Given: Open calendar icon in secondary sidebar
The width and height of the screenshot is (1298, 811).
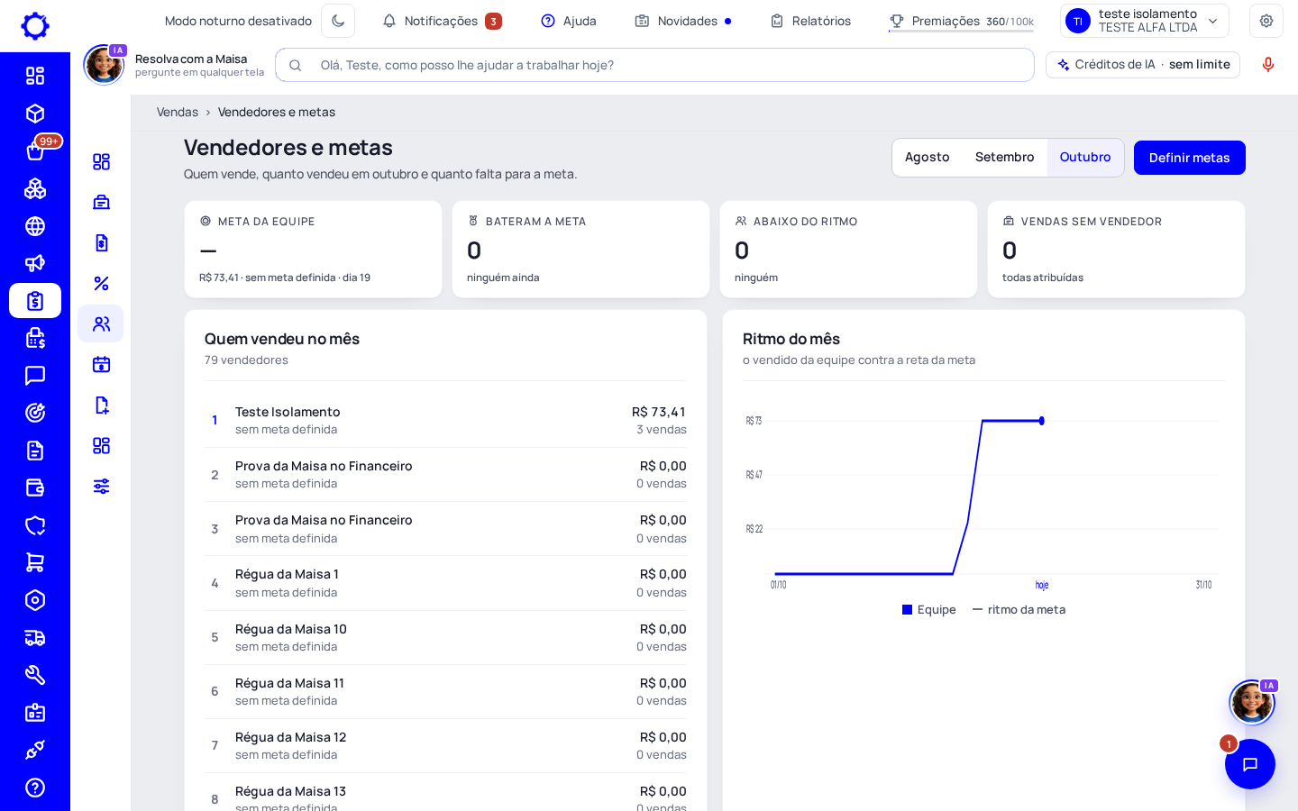Looking at the screenshot, I should (x=101, y=364).
